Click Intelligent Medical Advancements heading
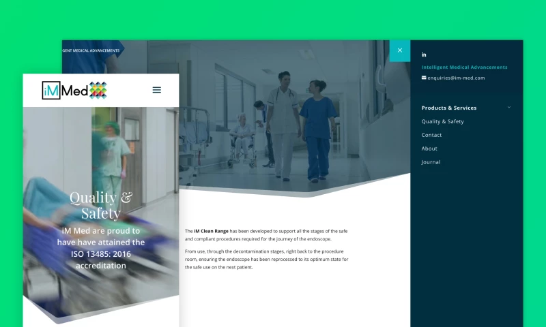The image size is (546, 327). click(x=464, y=67)
